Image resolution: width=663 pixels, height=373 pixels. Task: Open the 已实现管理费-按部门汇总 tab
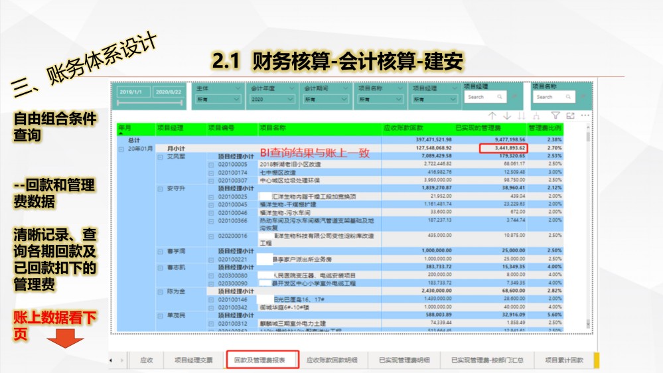(487, 360)
